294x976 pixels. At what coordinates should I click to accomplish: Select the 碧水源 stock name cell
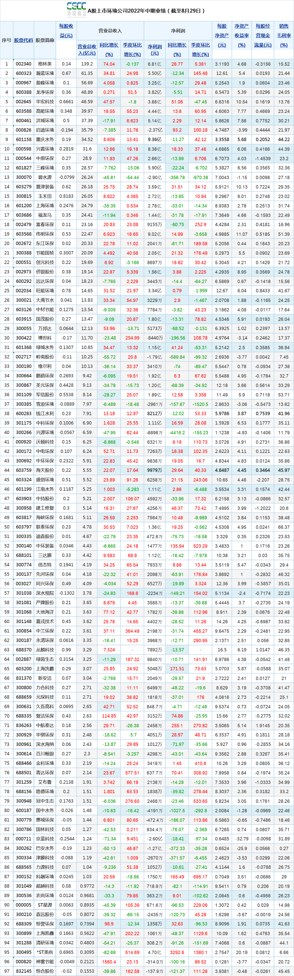point(45,177)
